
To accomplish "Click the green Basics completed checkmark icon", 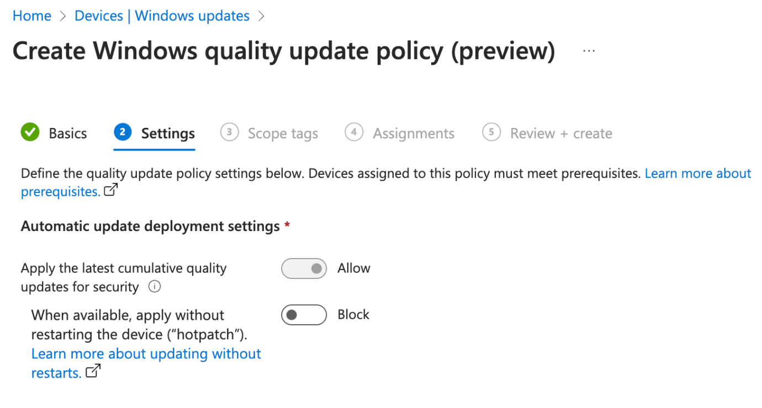I will [x=30, y=133].
